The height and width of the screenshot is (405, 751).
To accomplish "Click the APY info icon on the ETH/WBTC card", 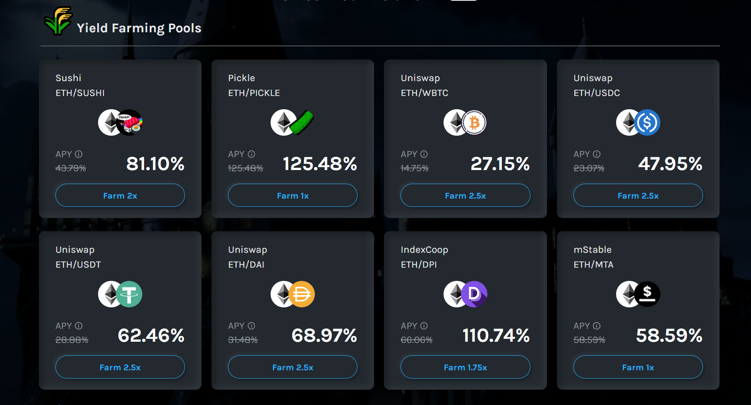I will 424,154.
